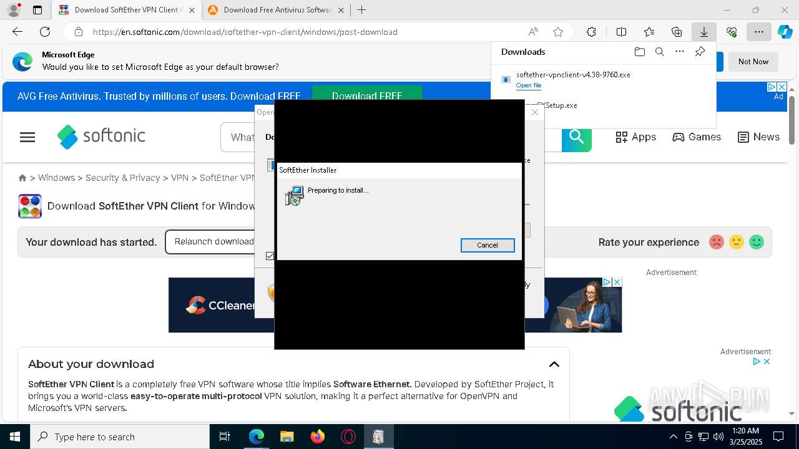Show hidden system tray icons
The height and width of the screenshot is (449, 799).
(673, 437)
